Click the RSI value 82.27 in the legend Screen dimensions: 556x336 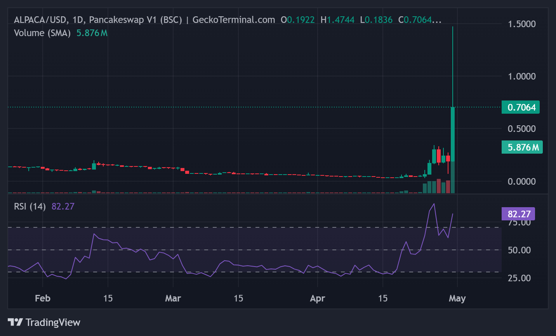[63, 206]
